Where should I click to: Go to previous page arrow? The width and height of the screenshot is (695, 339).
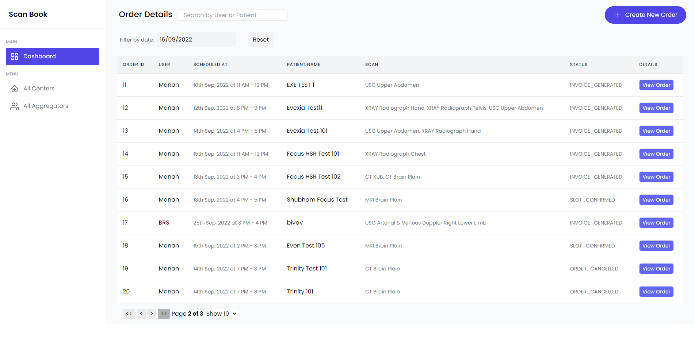(x=141, y=314)
